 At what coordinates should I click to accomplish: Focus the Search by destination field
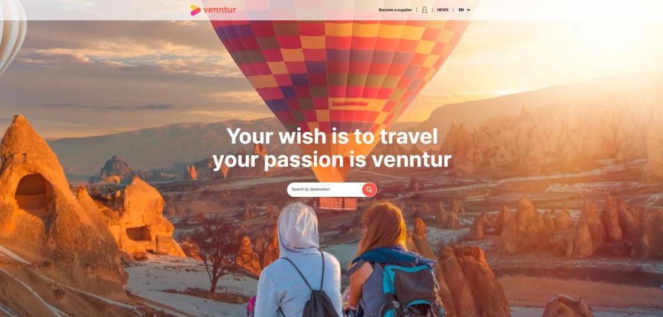click(324, 190)
